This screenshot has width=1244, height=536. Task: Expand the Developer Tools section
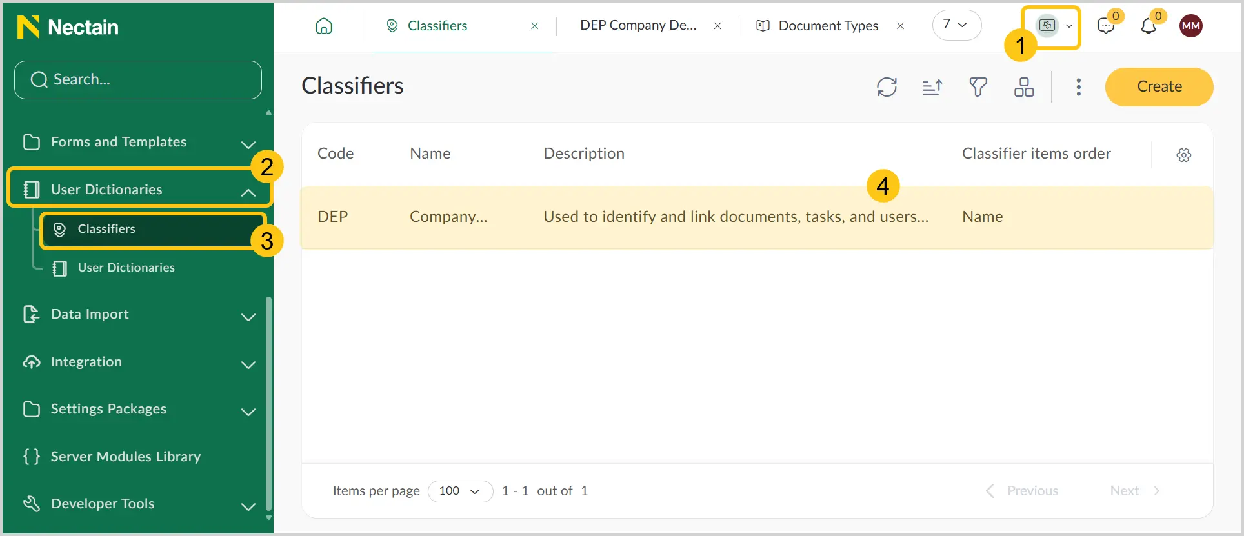click(x=248, y=506)
